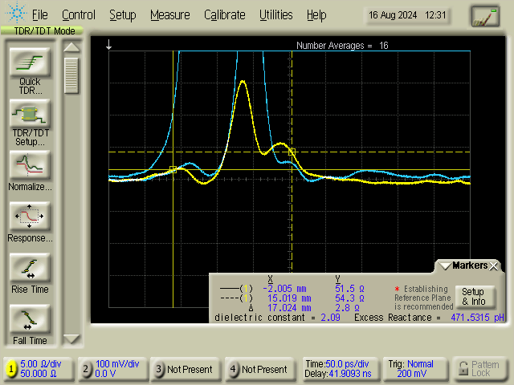The width and height of the screenshot is (514, 385).
Task: Click channel 1 offset 50.000 Ω value
Action: pos(39,374)
